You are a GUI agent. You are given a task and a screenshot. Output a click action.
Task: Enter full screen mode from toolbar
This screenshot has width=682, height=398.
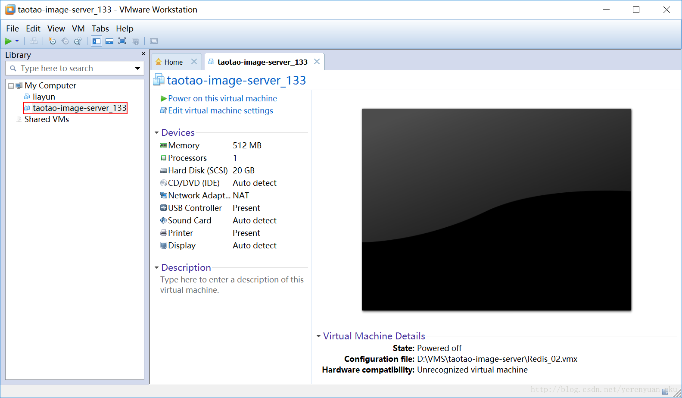tap(122, 41)
